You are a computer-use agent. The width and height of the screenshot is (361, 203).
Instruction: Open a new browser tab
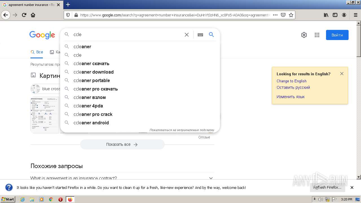[x=68, y=5]
